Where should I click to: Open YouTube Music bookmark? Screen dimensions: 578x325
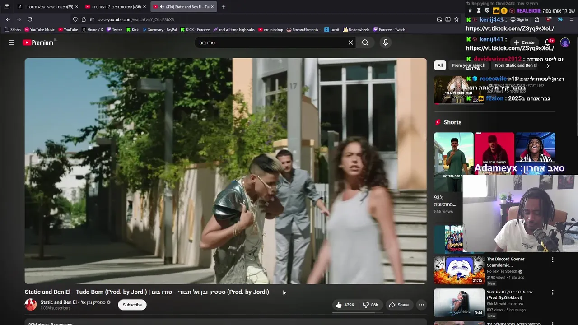(x=40, y=30)
